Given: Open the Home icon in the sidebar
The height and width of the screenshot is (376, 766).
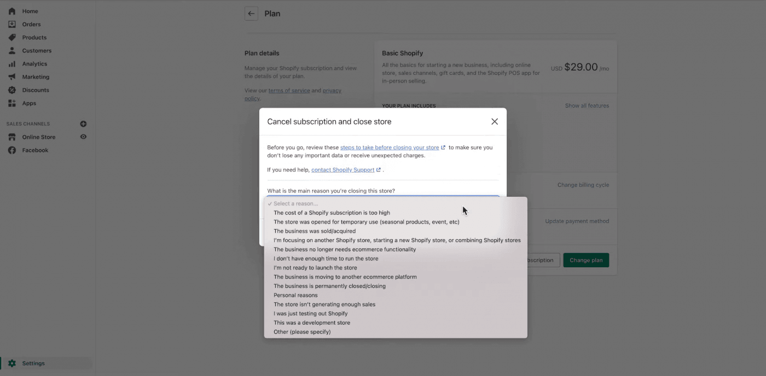Looking at the screenshot, I should 12,11.
